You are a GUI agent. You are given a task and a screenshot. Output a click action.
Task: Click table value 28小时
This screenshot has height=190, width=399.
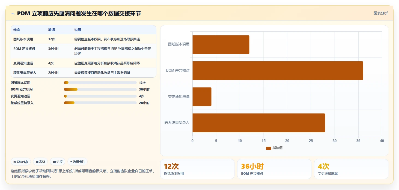coord(53,73)
